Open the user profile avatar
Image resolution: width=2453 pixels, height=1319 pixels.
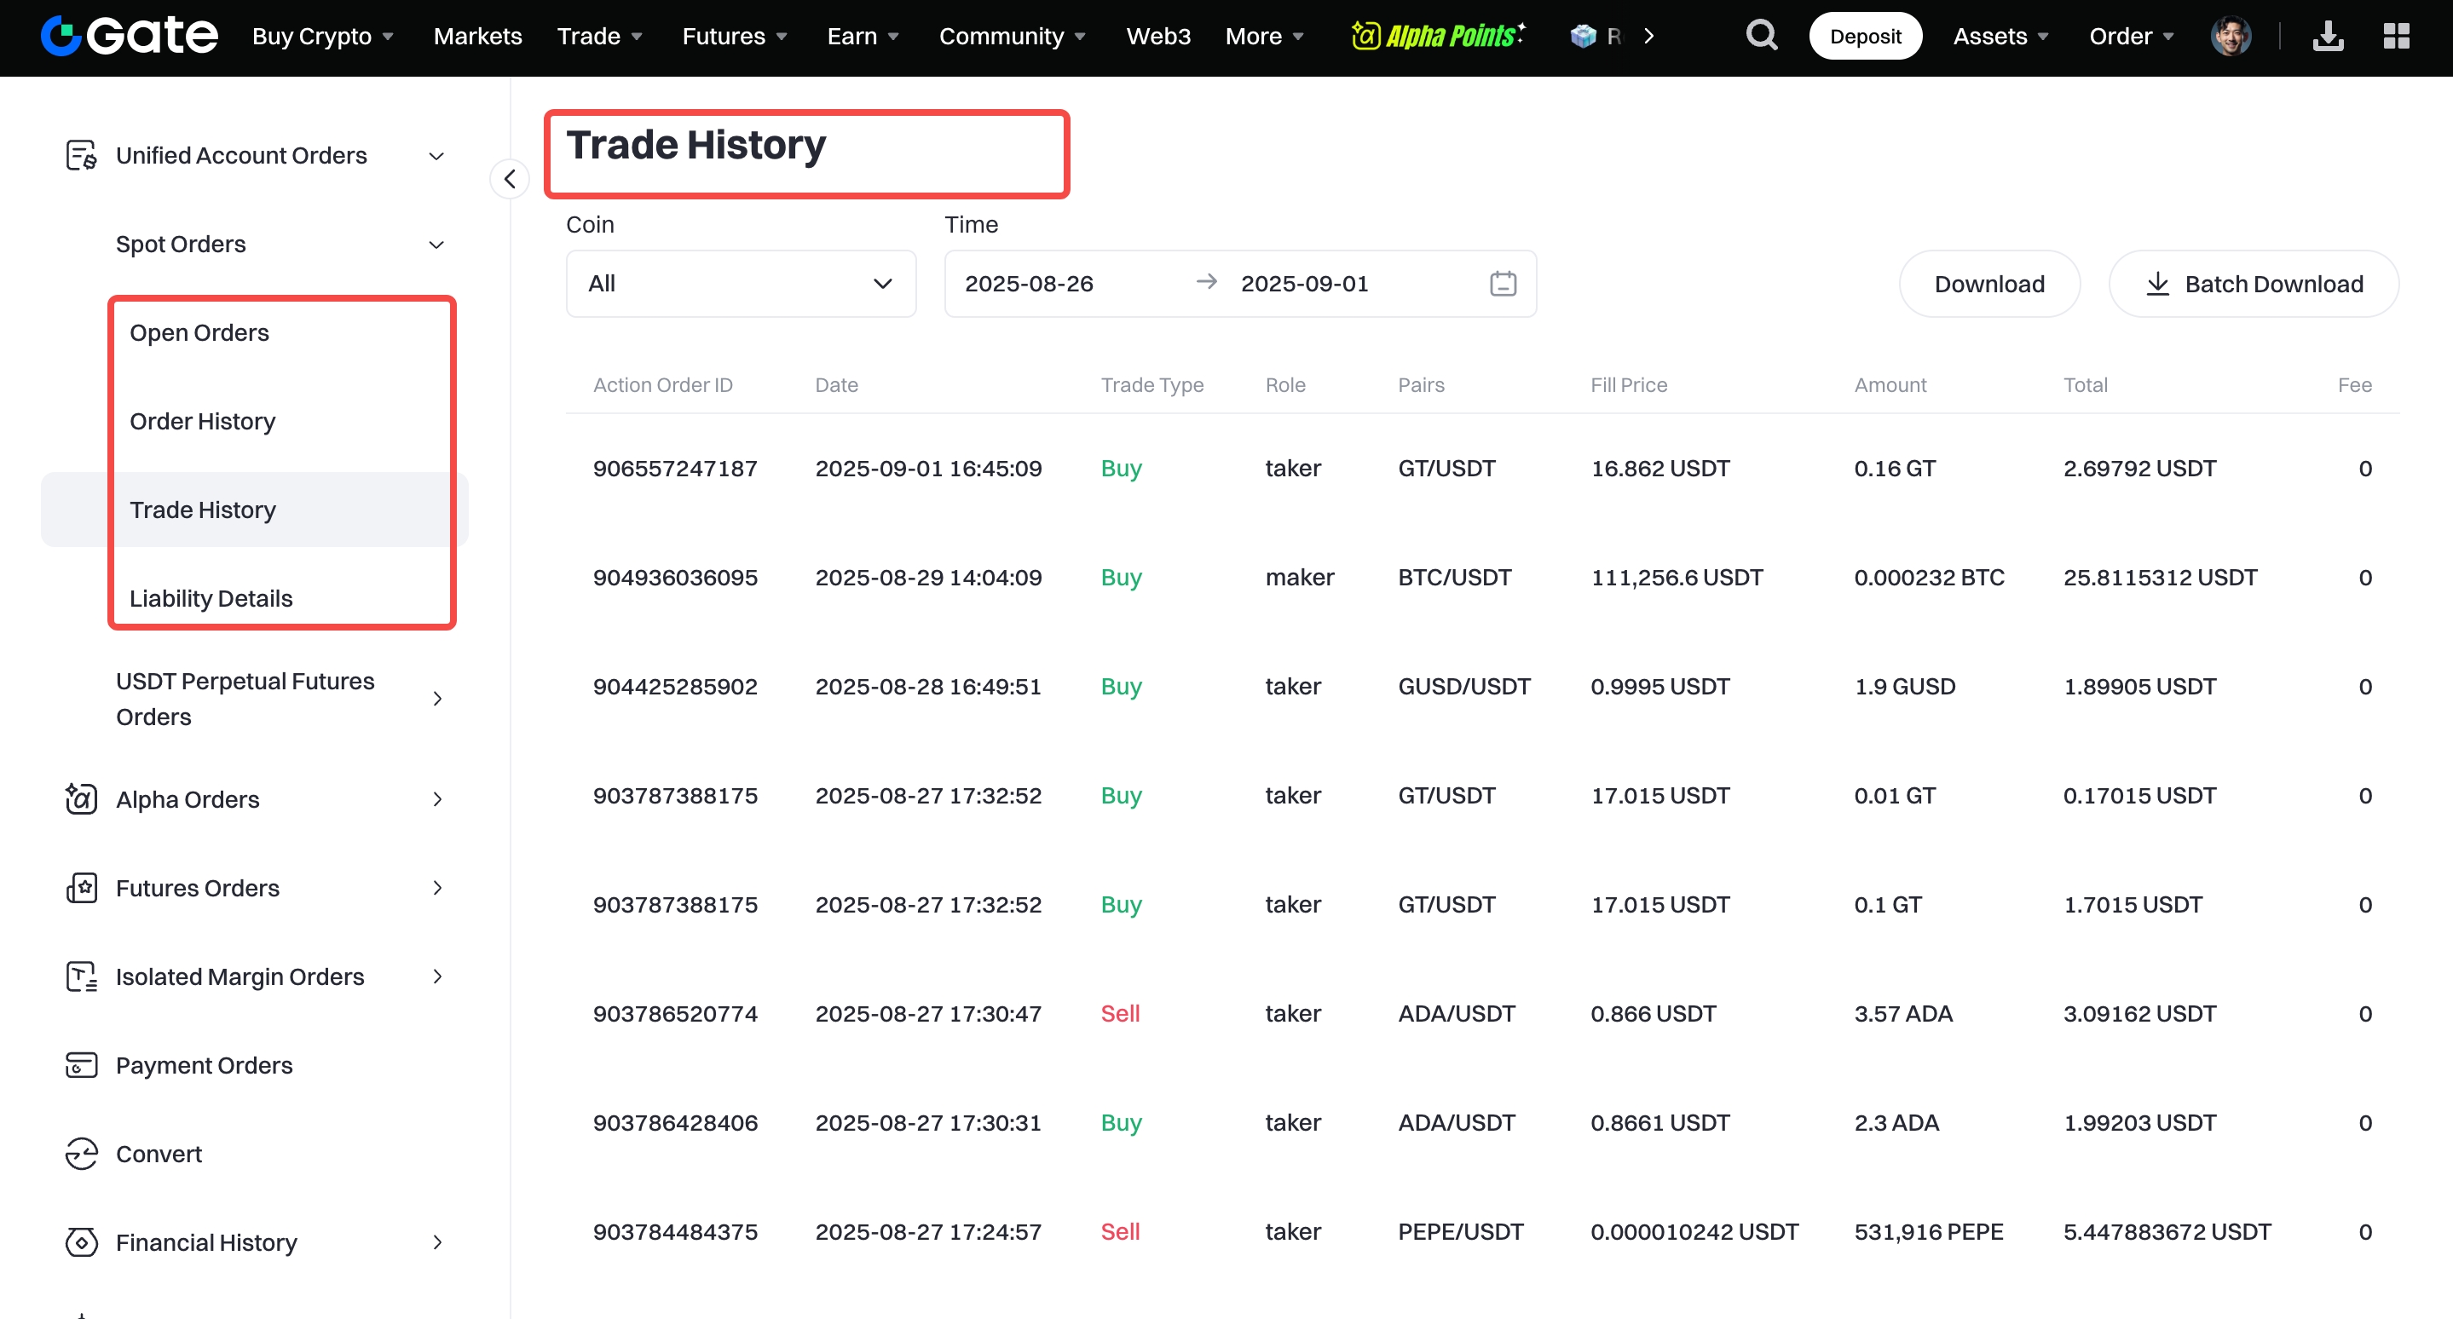tap(2231, 36)
